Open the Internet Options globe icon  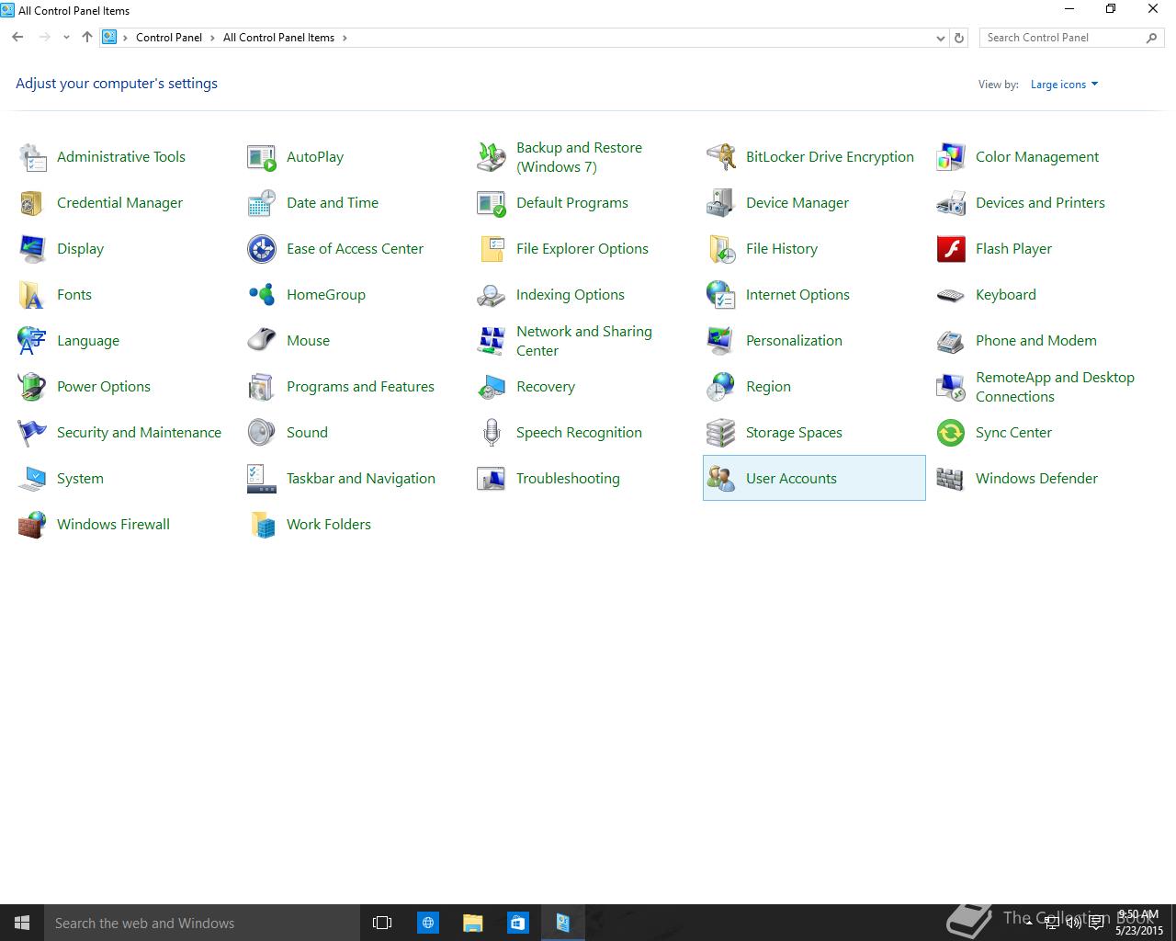tap(721, 295)
